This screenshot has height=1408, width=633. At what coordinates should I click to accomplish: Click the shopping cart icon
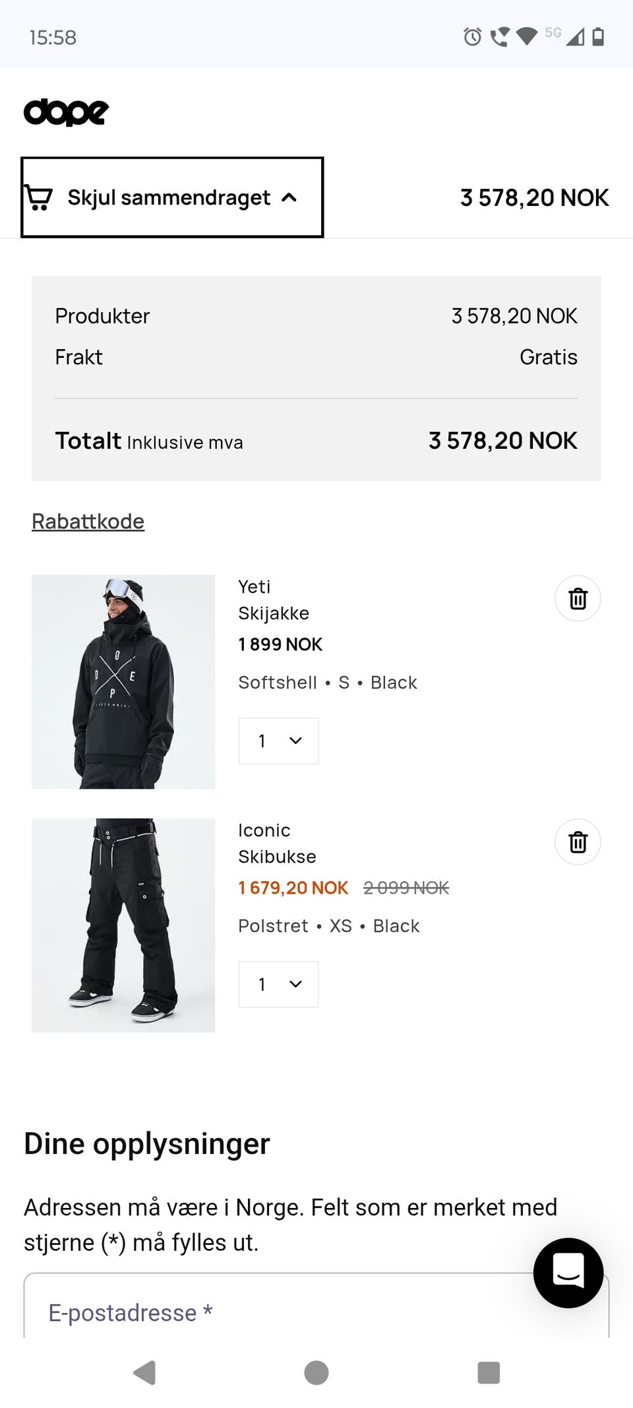38,197
